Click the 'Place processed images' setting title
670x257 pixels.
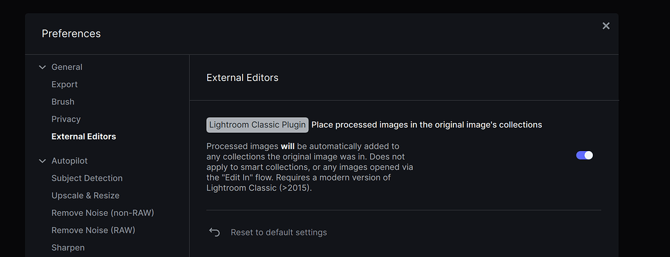[x=427, y=125]
